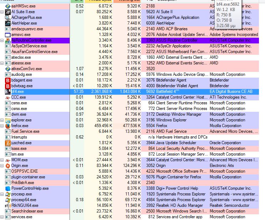Click Origin.exe working set 124.296 K
Image resolution: width=265 pixels, height=220 pixels.
132,166
